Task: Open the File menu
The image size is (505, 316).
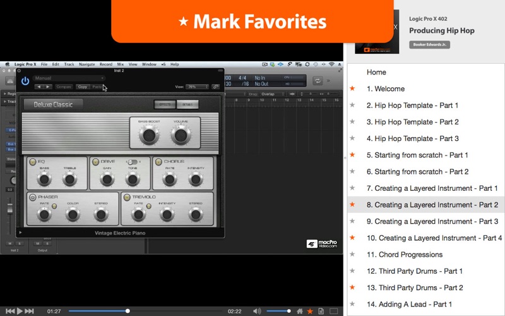Action: (44, 64)
